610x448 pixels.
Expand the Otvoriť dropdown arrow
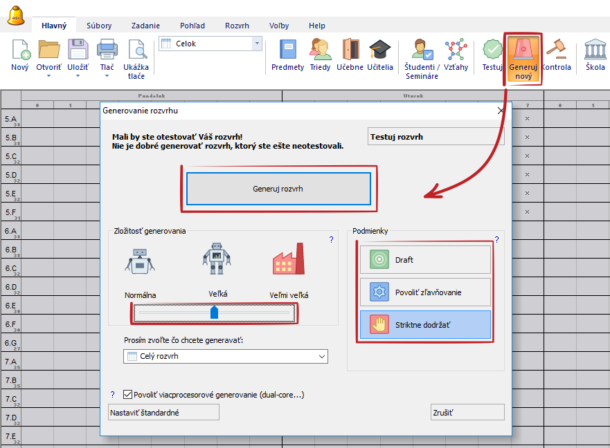(49, 76)
